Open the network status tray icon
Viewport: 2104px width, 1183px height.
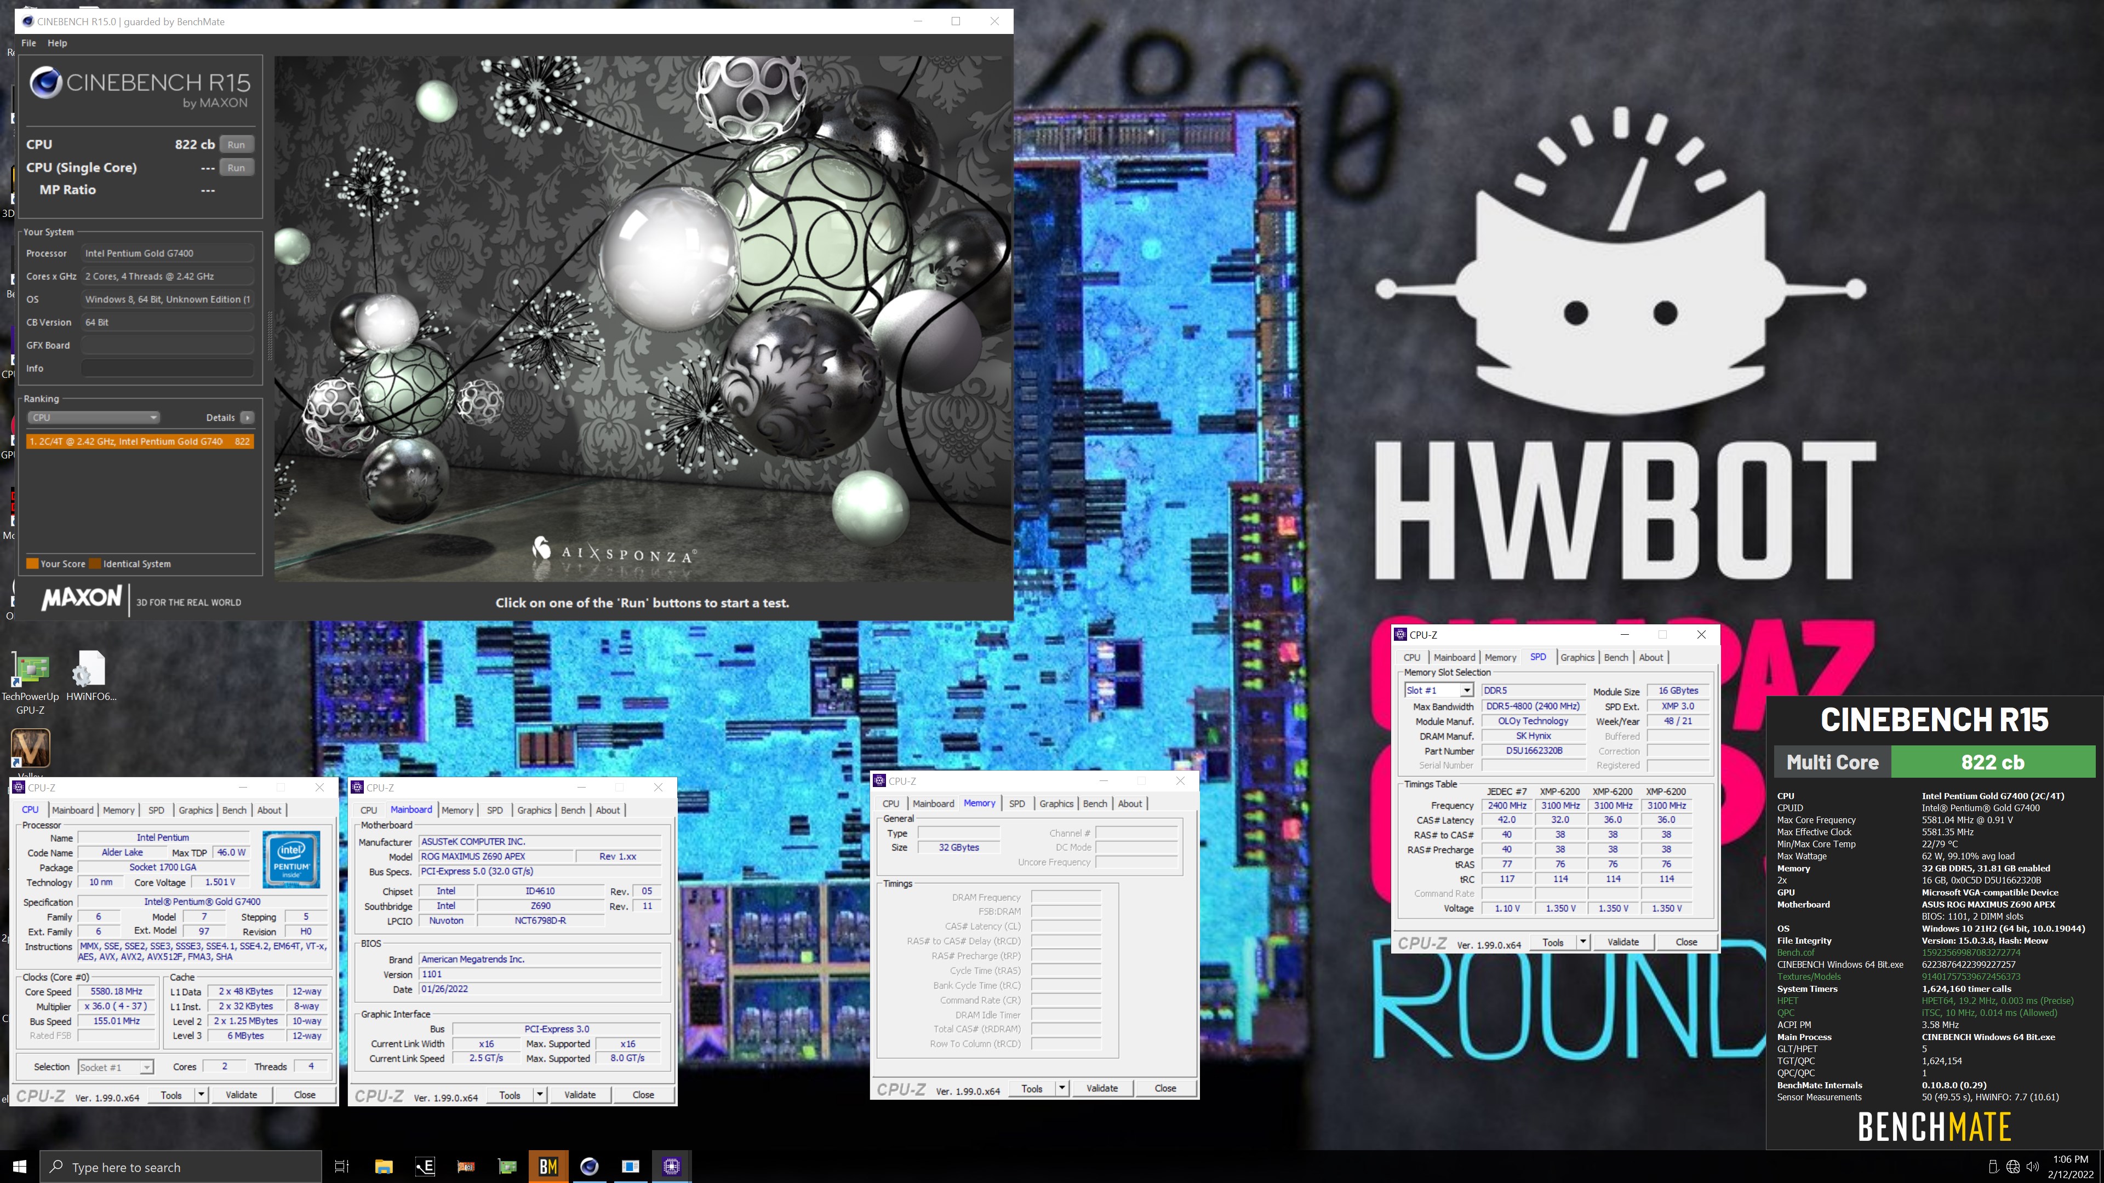(x=2014, y=1167)
